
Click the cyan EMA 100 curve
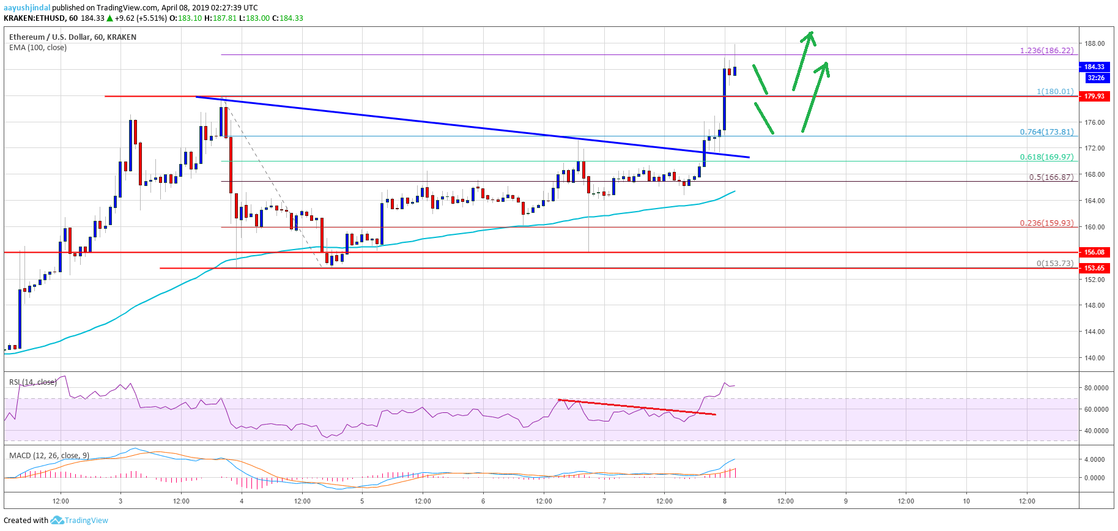(x=369, y=247)
